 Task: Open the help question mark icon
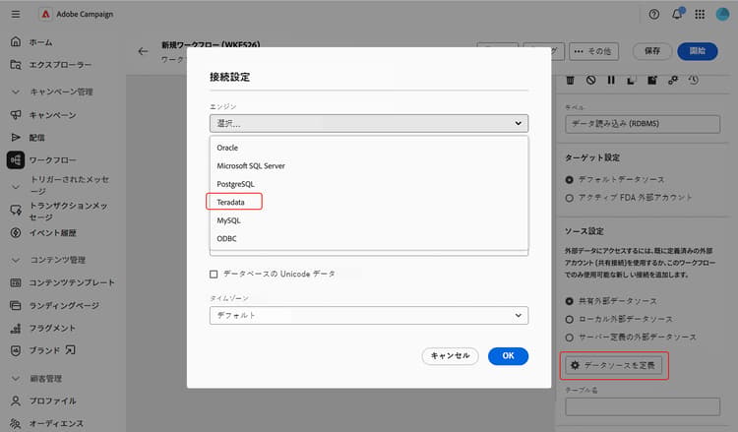[x=654, y=14]
